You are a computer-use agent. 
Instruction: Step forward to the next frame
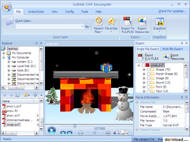[x=69, y=133]
